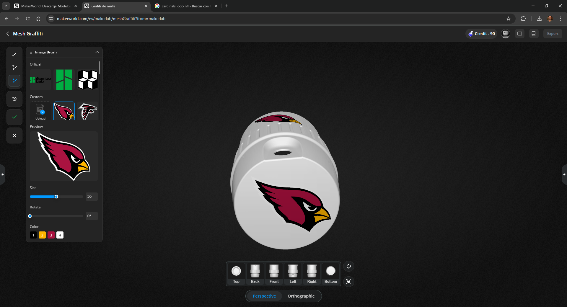Navigate back in browser
This screenshot has width=567, height=307.
coord(6,19)
